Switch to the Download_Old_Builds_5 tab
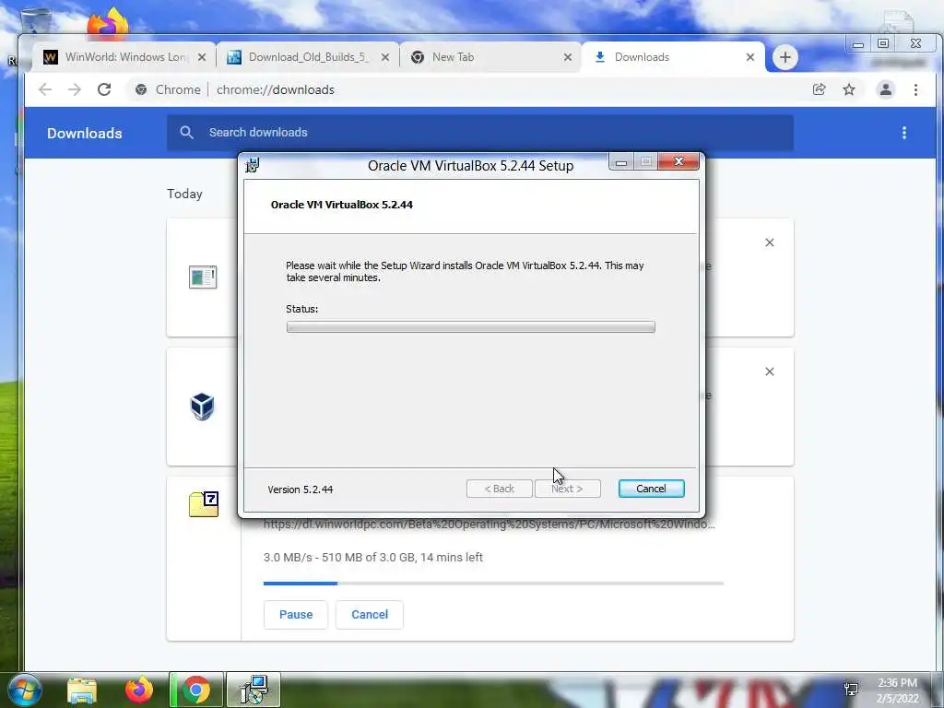The height and width of the screenshot is (708, 944). pyautogui.click(x=307, y=57)
